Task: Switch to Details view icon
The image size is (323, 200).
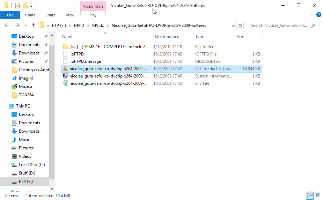Action: (x=310, y=195)
